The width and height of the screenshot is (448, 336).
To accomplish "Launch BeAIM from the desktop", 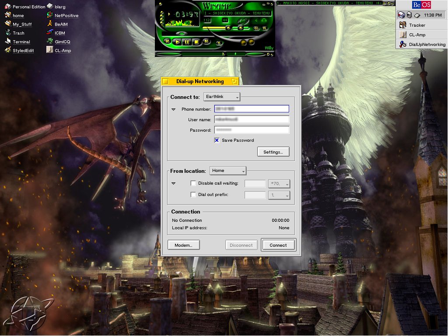I will pos(50,24).
